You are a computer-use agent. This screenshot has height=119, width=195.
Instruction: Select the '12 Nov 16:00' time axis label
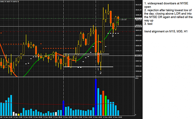click(x=97, y=117)
